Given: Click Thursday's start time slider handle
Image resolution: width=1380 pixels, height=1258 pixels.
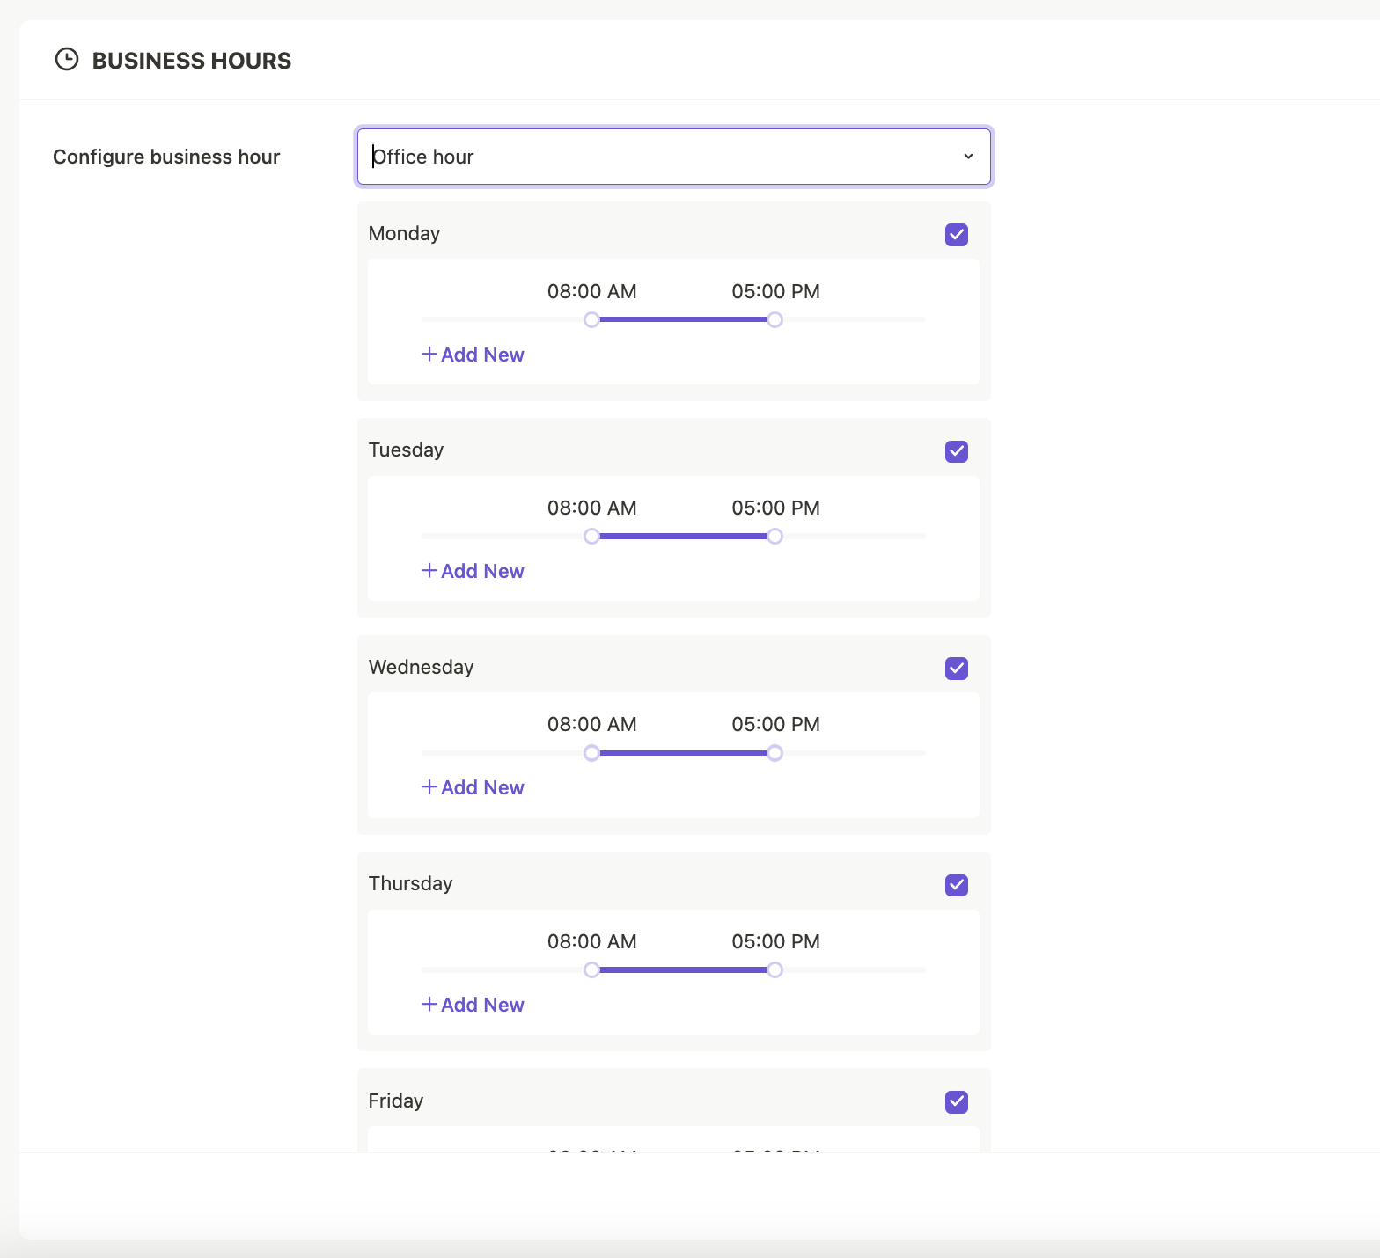Looking at the screenshot, I should [x=592, y=969].
